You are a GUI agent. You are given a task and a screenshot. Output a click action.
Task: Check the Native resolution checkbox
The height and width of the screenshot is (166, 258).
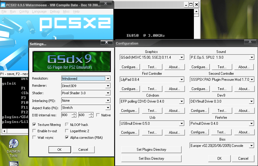[98, 115]
